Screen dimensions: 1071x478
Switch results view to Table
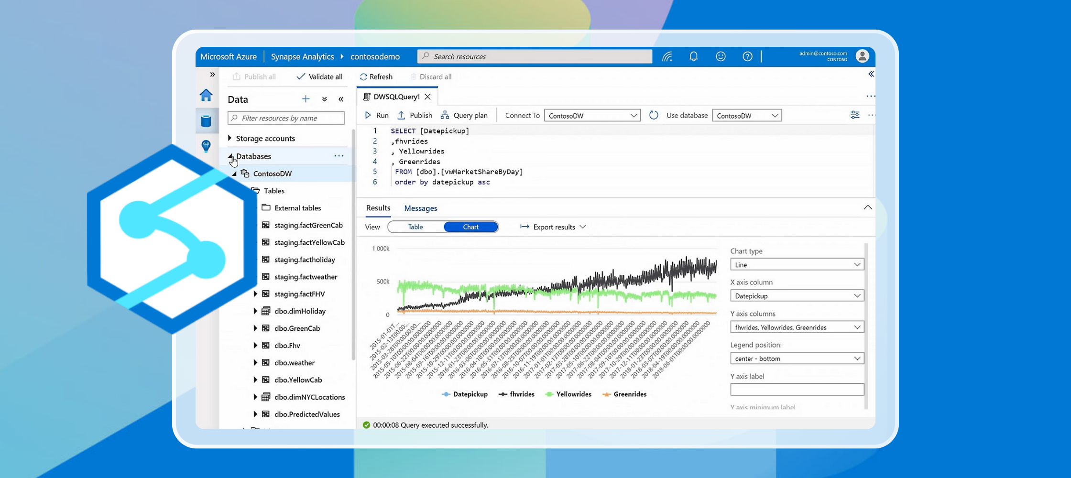[415, 227]
